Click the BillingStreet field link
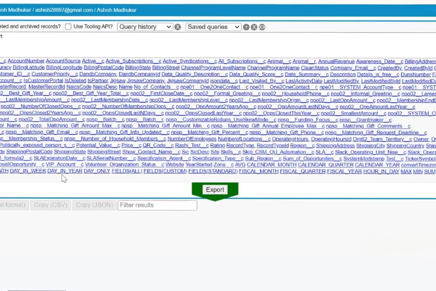This screenshot has width=436, height=291. 166,68
